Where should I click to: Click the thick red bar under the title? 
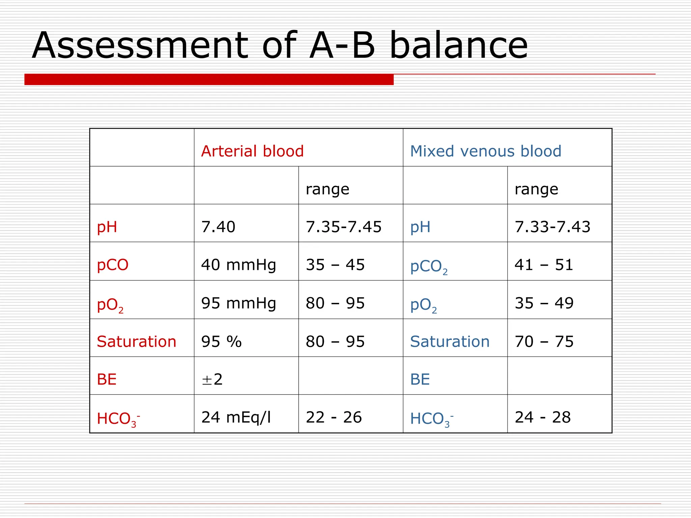(209, 80)
